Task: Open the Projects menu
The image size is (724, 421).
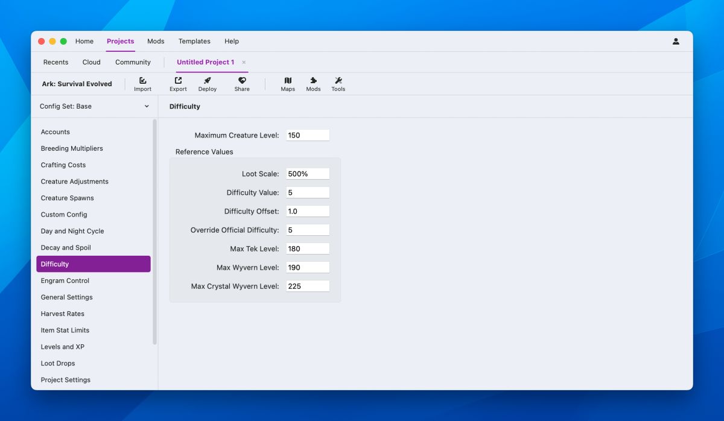Action: pyautogui.click(x=121, y=41)
